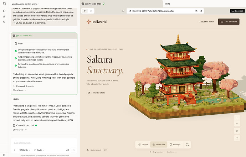Click the image attachment icon in composer
Screen dimensions: 246x157
(x=68, y=150)
